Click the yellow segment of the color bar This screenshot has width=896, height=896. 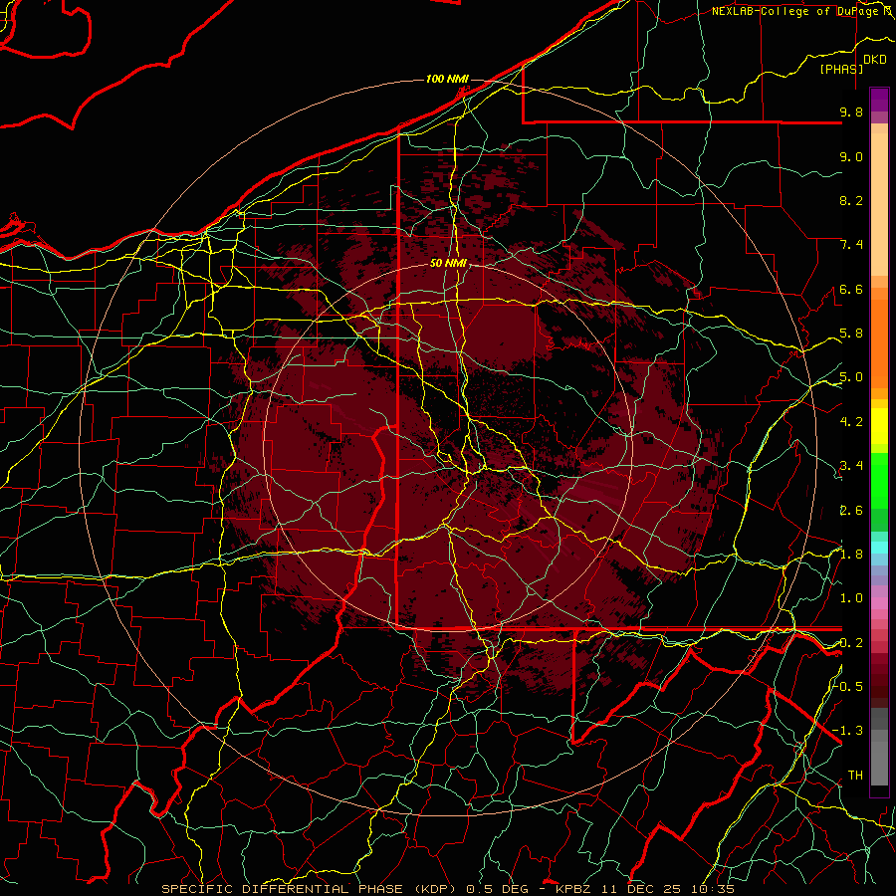(879, 426)
